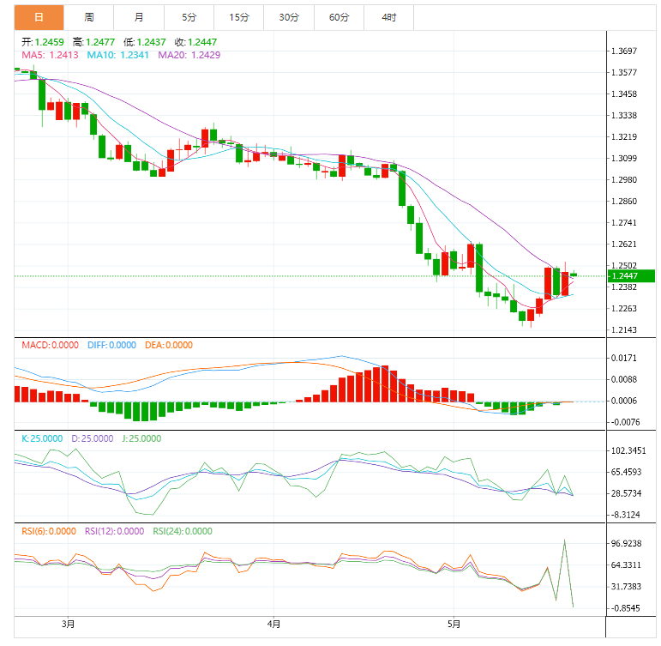This screenshot has height=646, width=661.
Task: Click the RSI(6): 0.0000 label
Action: 49,531
